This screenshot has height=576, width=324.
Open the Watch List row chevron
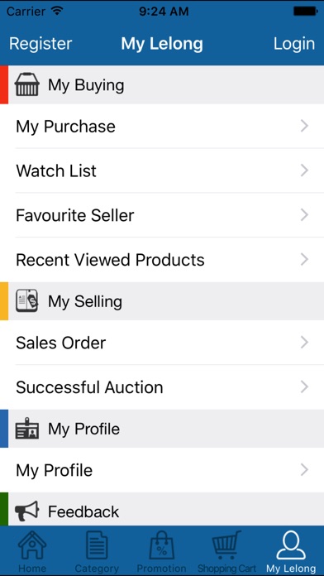click(304, 170)
